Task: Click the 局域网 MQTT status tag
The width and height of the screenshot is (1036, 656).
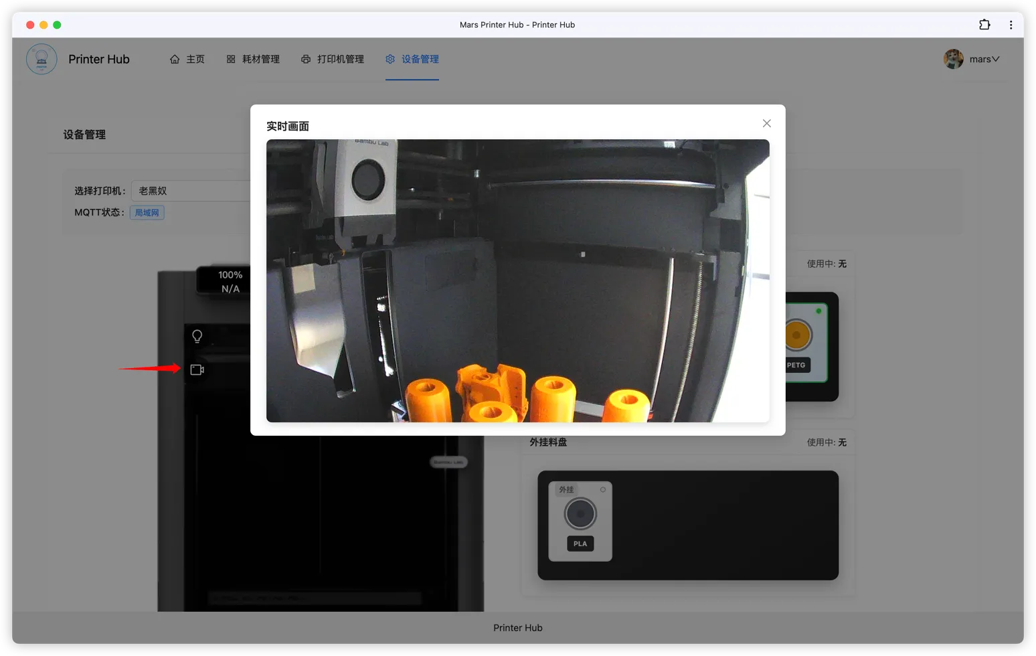Action: tap(147, 213)
